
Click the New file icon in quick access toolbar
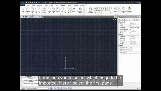tap(26, 3)
